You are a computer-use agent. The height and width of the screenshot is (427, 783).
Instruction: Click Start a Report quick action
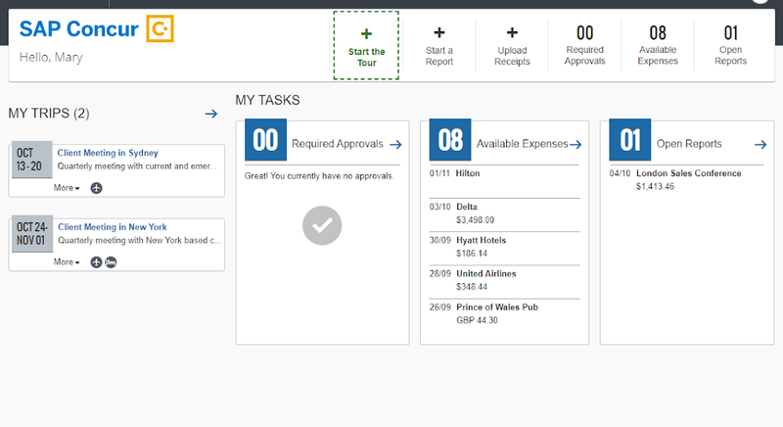(x=438, y=46)
